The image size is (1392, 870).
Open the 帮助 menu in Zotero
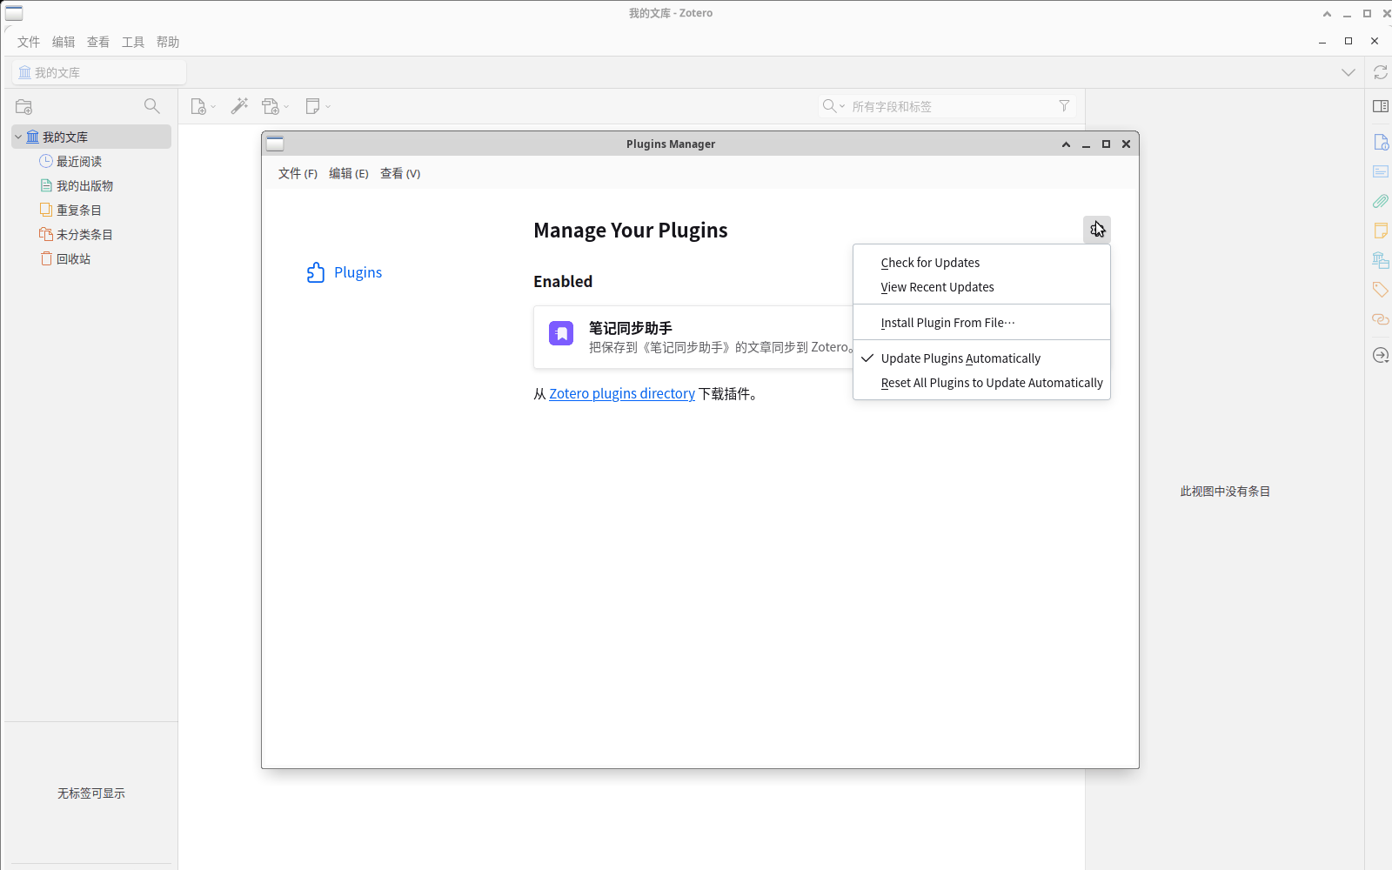click(168, 42)
